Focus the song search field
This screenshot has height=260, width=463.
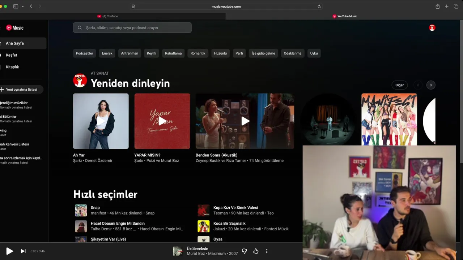(132, 28)
